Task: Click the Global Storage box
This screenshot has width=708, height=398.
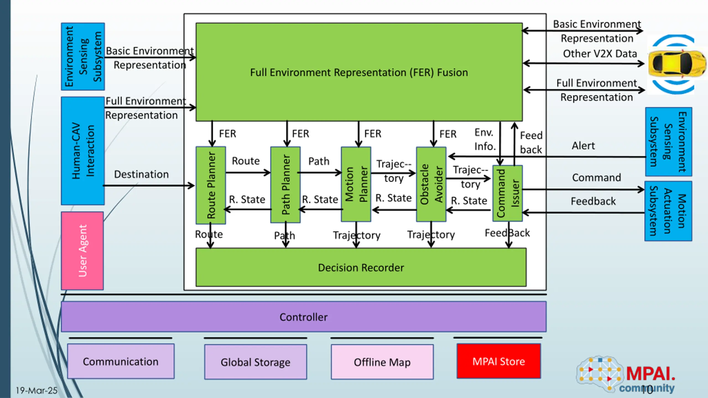Action: (256, 362)
